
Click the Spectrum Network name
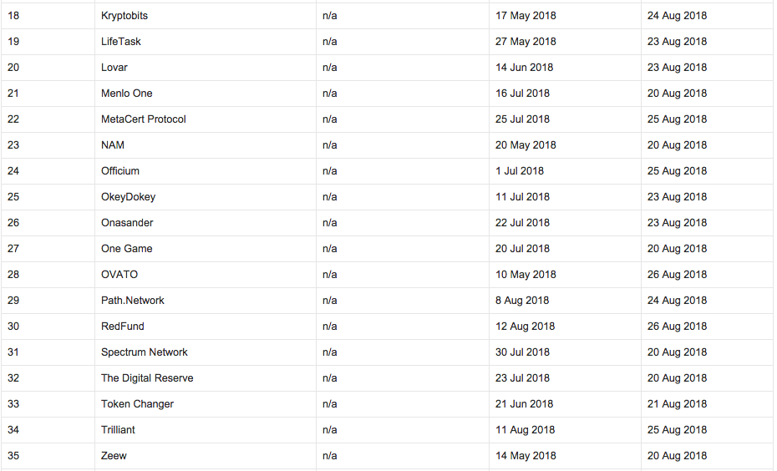pos(145,352)
